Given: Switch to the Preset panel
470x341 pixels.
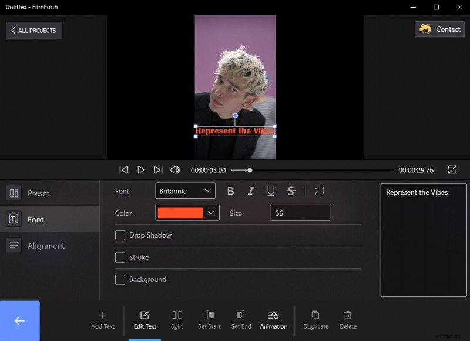Looking at the screenshot, I should pyautogui.click(x=38, y=193).
